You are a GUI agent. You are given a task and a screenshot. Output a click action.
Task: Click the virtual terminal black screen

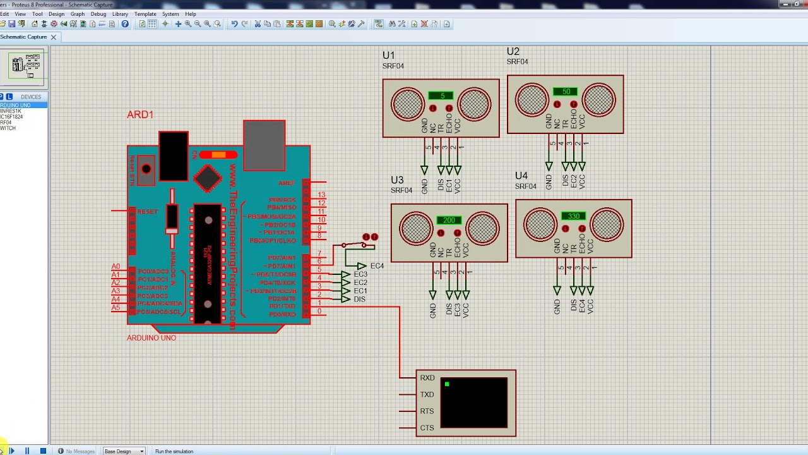pyautogui.click(x=473, y=403)
